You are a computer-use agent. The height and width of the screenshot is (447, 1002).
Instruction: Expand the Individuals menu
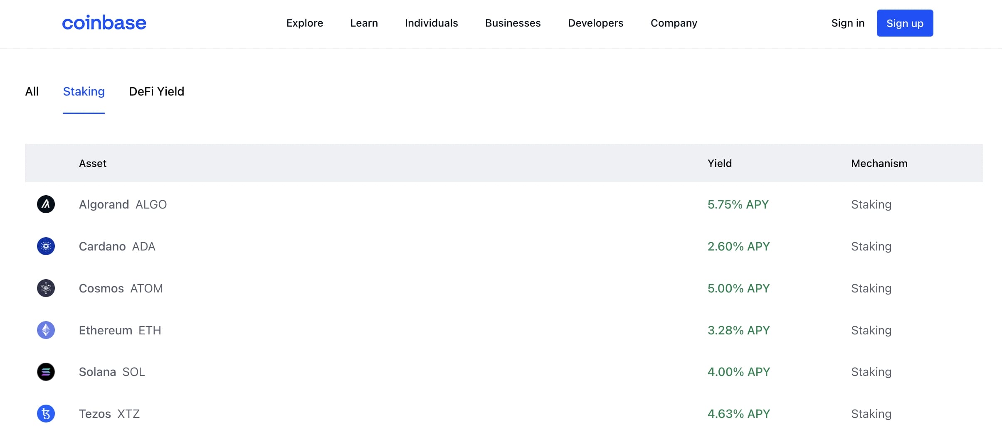pos(431,23)
